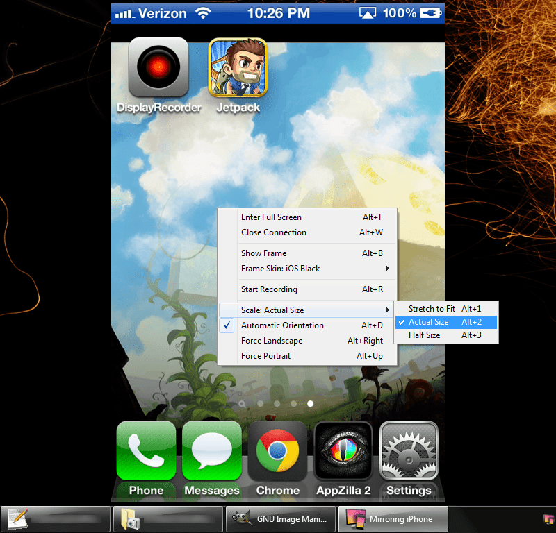The width and height of the screenshot is (556, 533).
Task: Choose Force Landscape orientation
Action: 307,341
